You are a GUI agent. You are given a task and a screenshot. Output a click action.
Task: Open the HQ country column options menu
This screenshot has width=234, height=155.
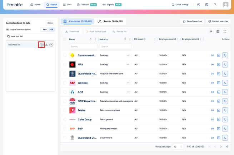155,39
